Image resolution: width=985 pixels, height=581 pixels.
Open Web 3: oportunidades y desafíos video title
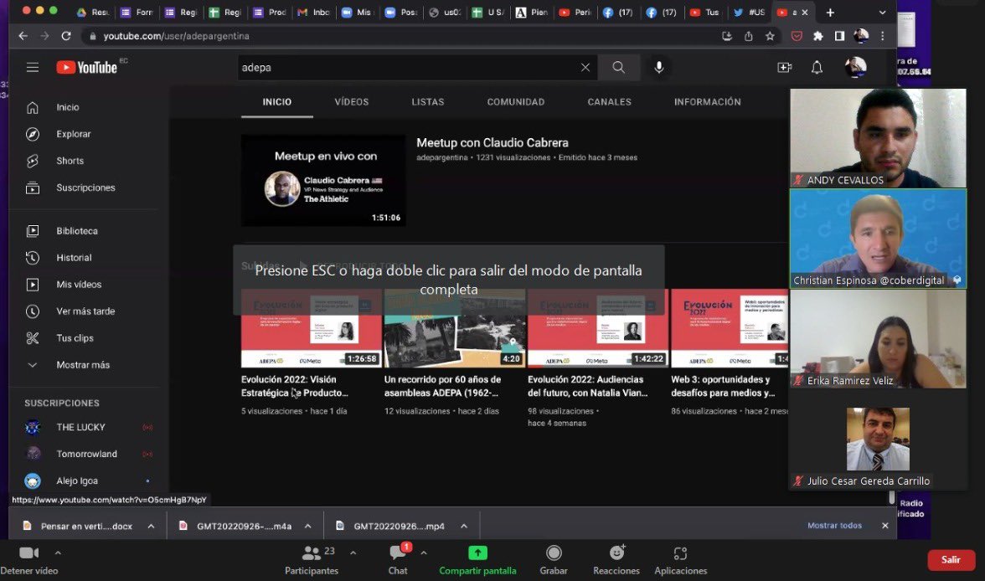tap(723, 386)
